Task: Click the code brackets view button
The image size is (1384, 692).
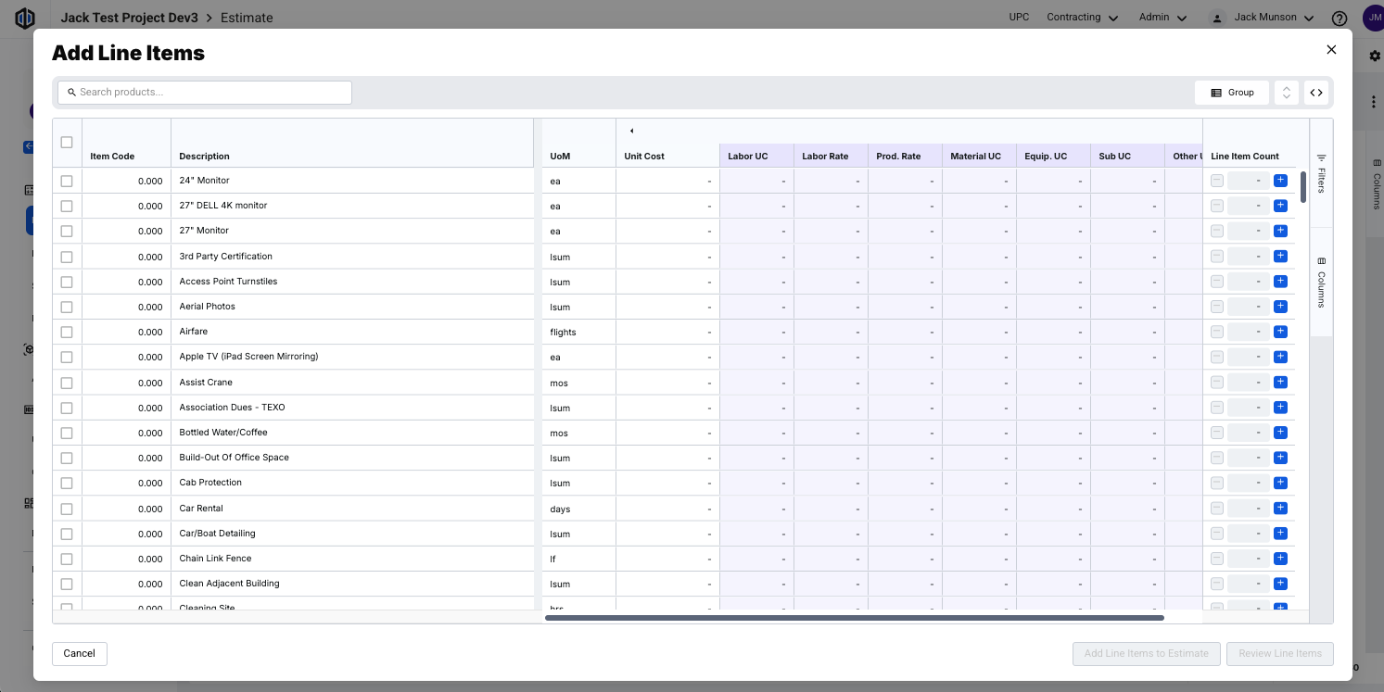Action: pyautogui.click(x=1315, y=93)
